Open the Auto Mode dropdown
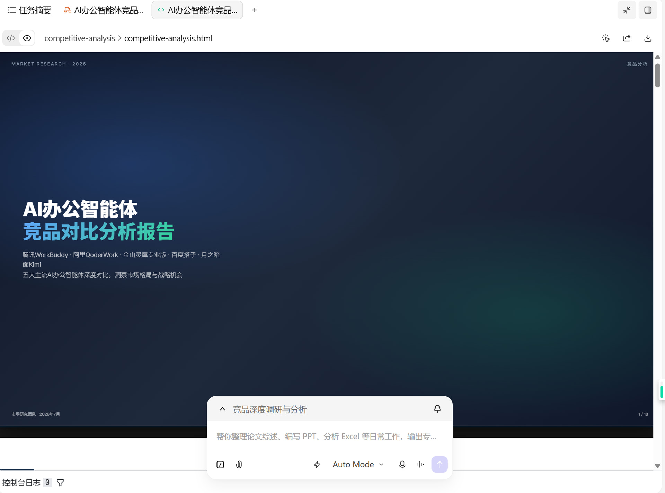665x493 pixels. 358,465
